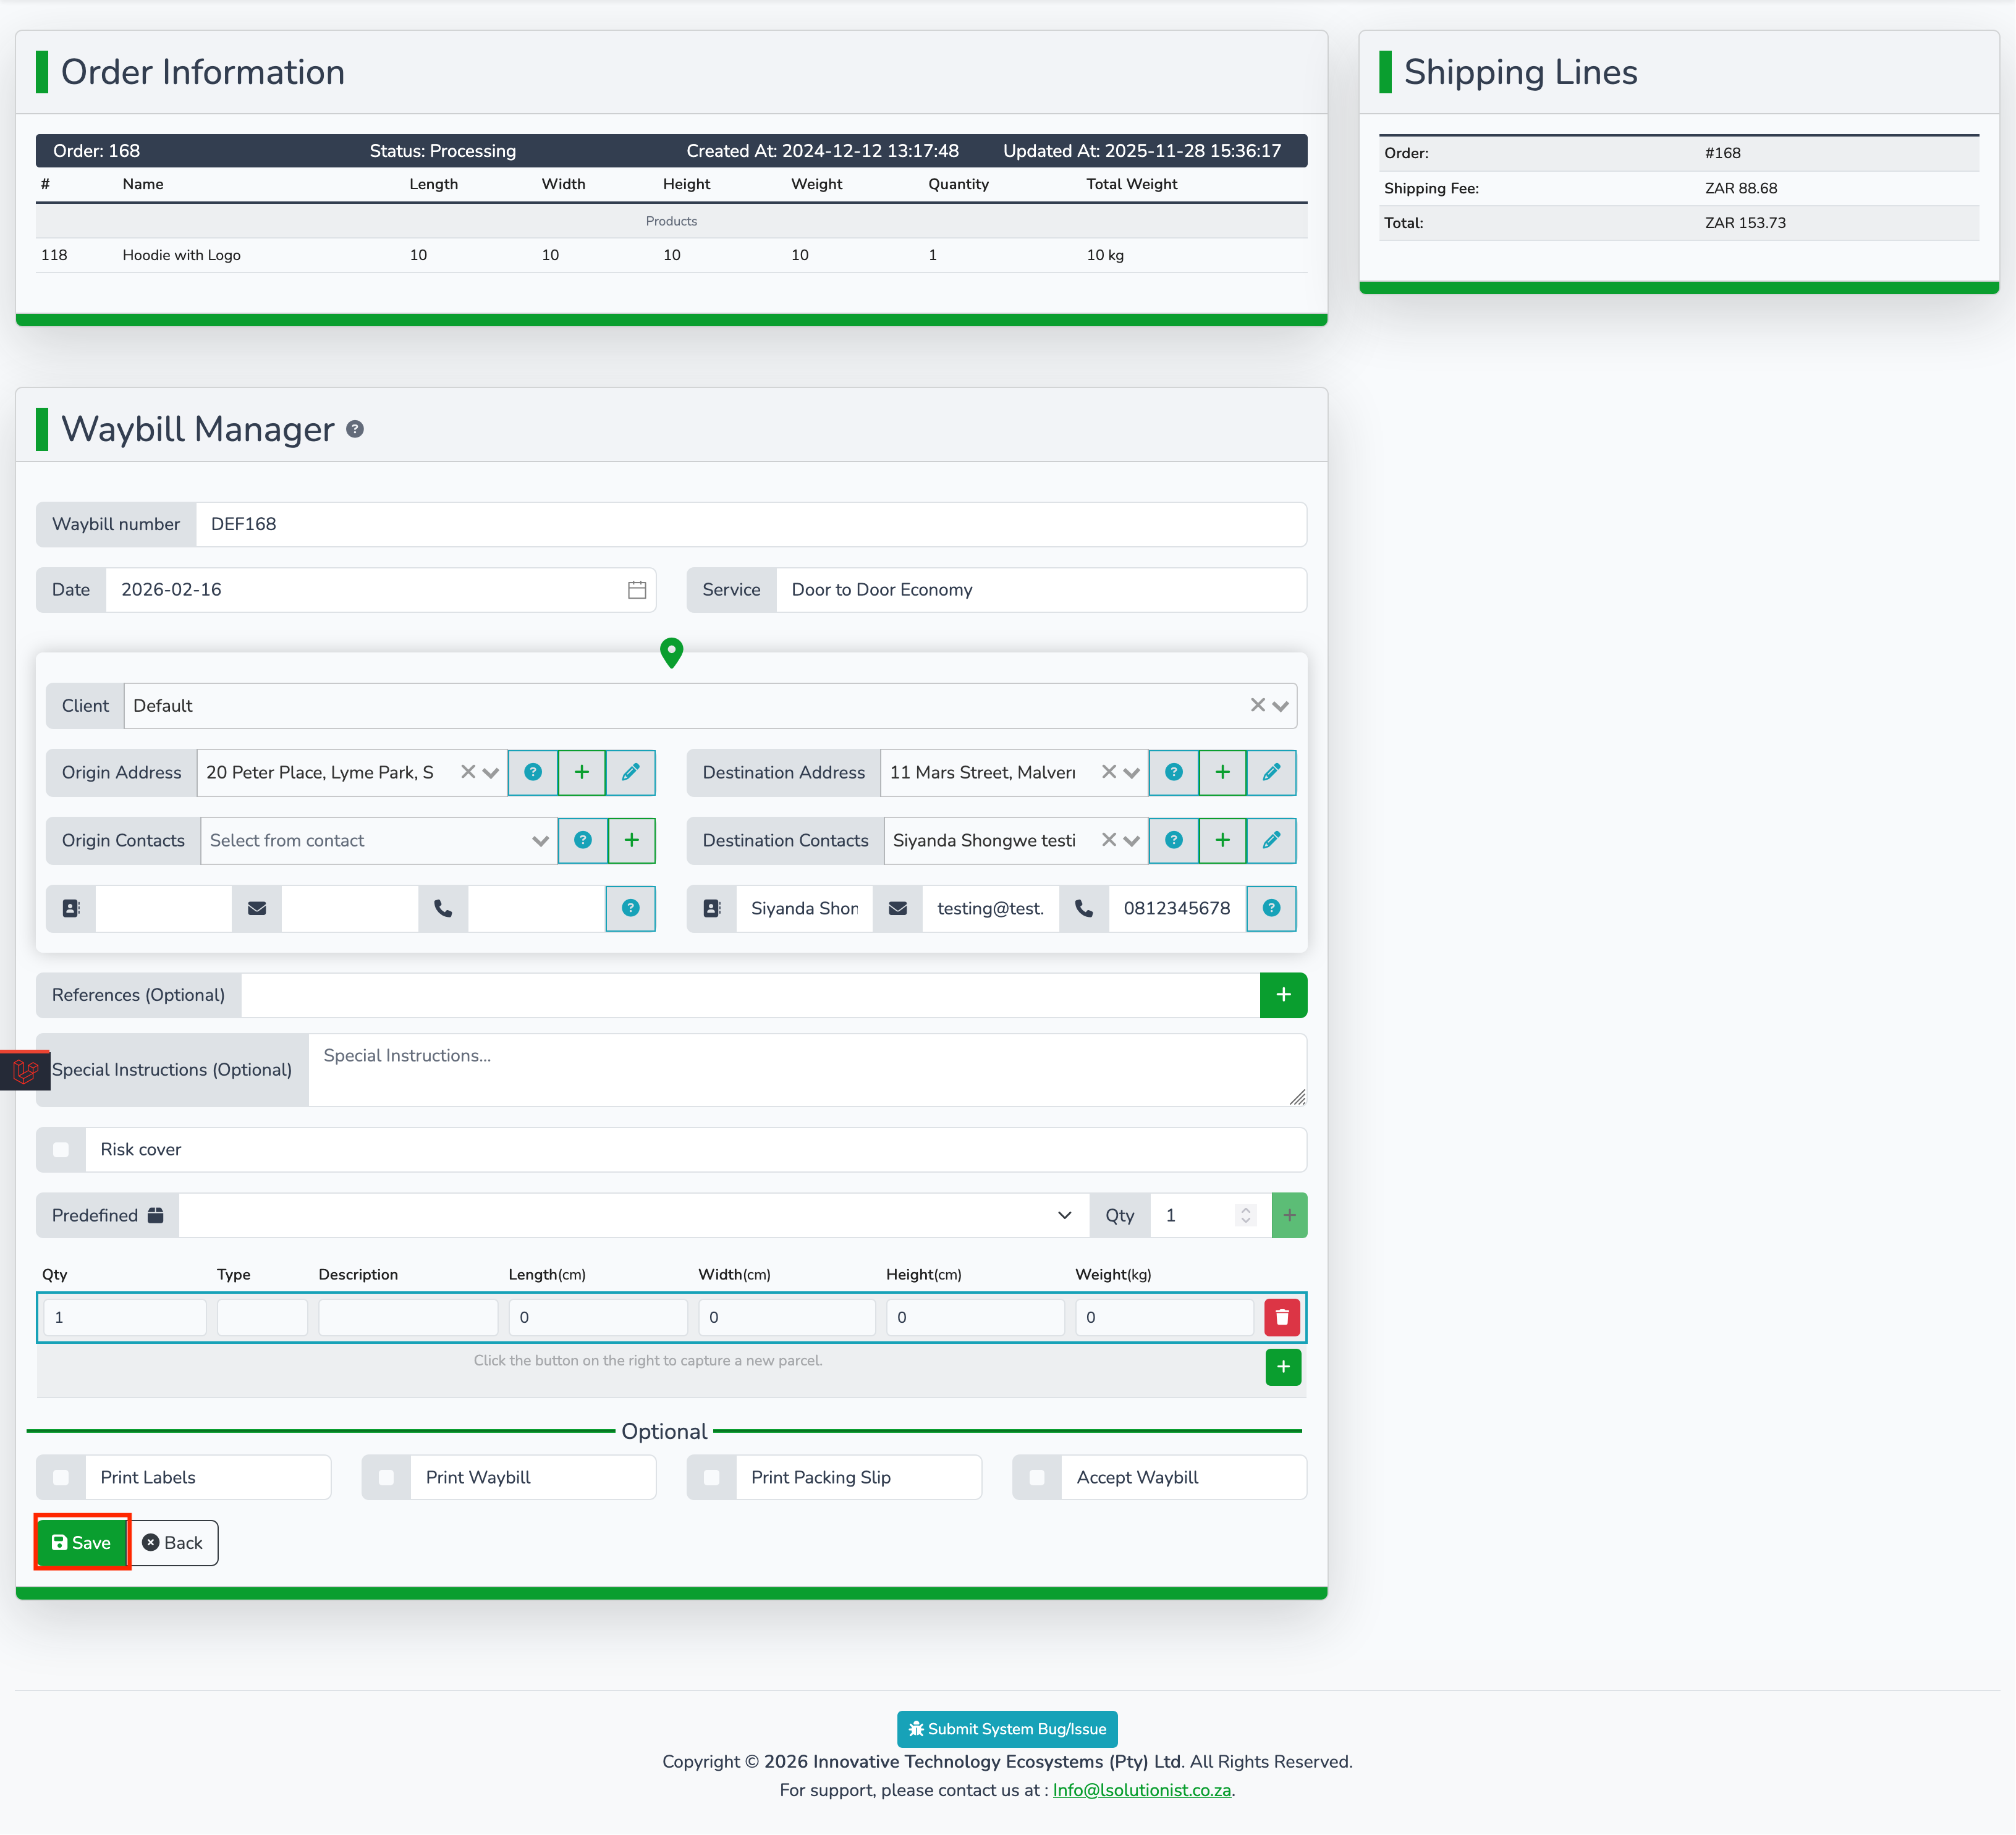Click help icon after origin phone field
The width and height of the screenshot is (2016, 1835).
click(x=631, y=908)
